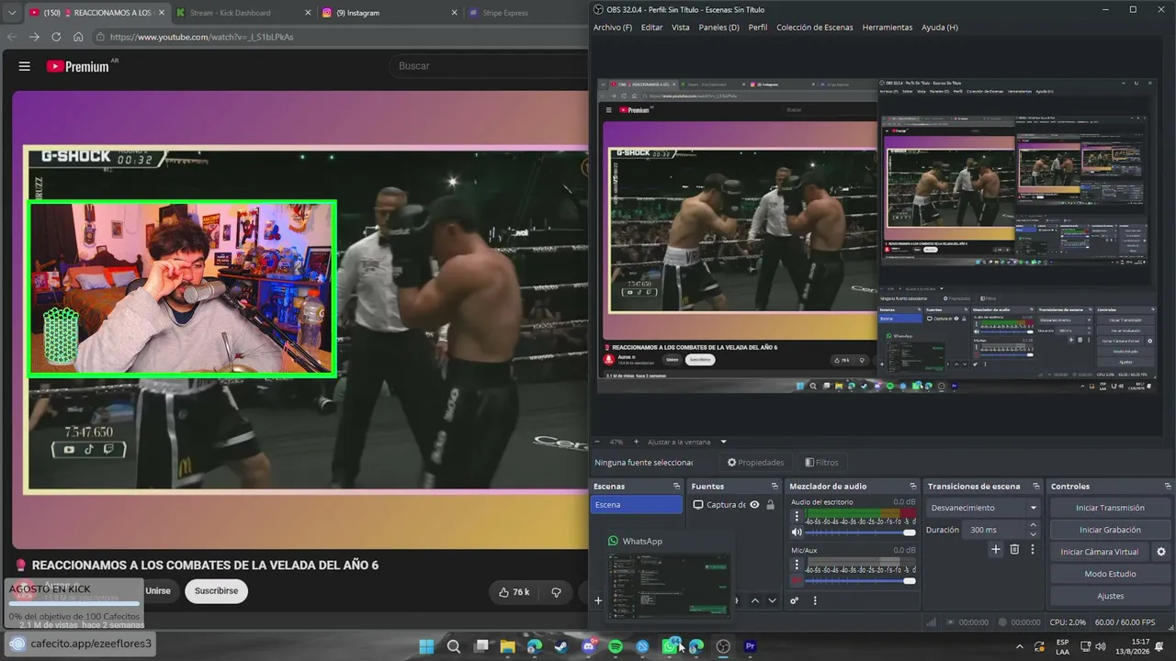This screenshot has height=661, width=1176.
Task: Open Perfil menu in OBS
Action: pos(758,28)
